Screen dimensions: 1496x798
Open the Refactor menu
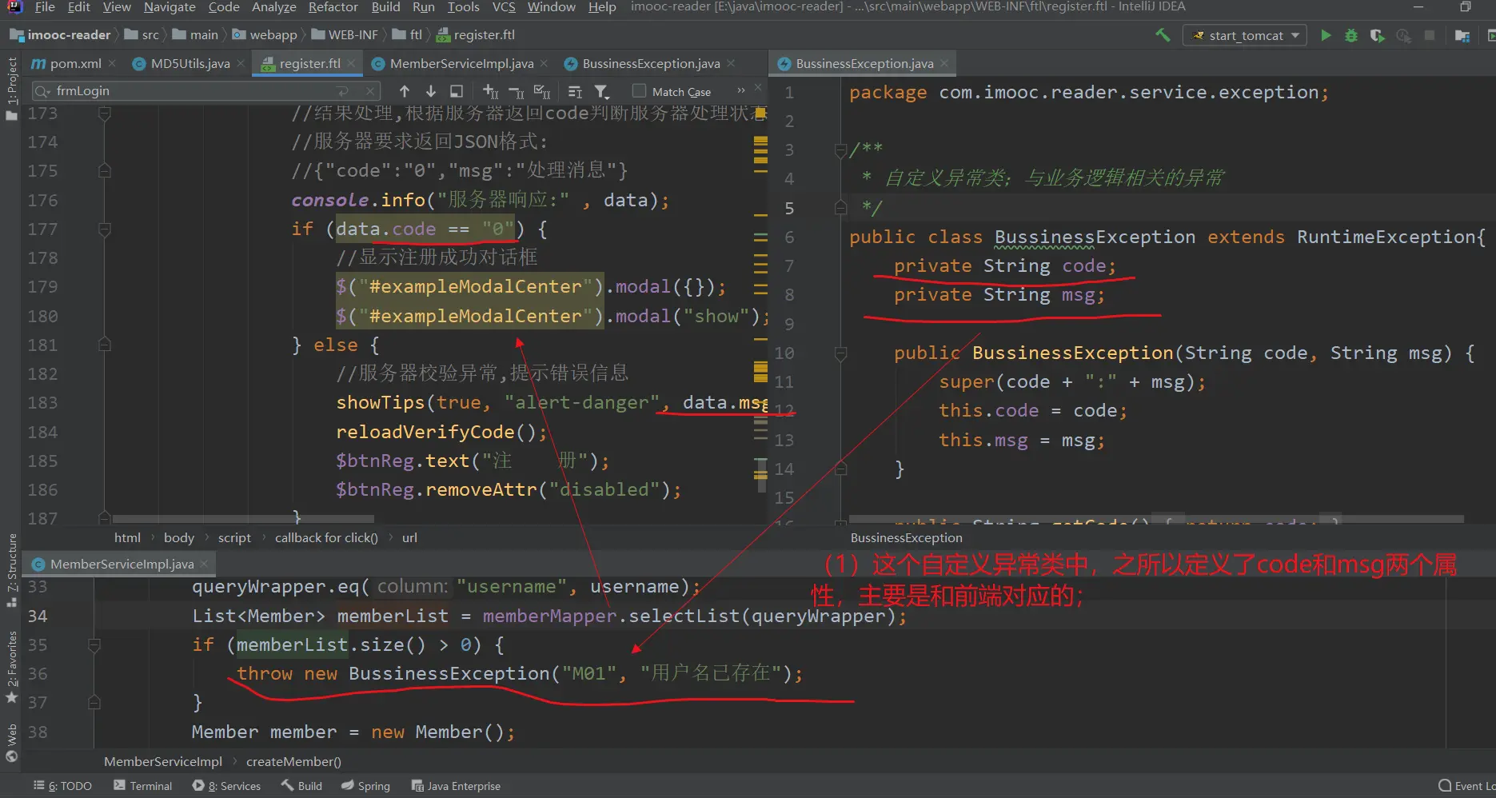click(x=333, y=7)
